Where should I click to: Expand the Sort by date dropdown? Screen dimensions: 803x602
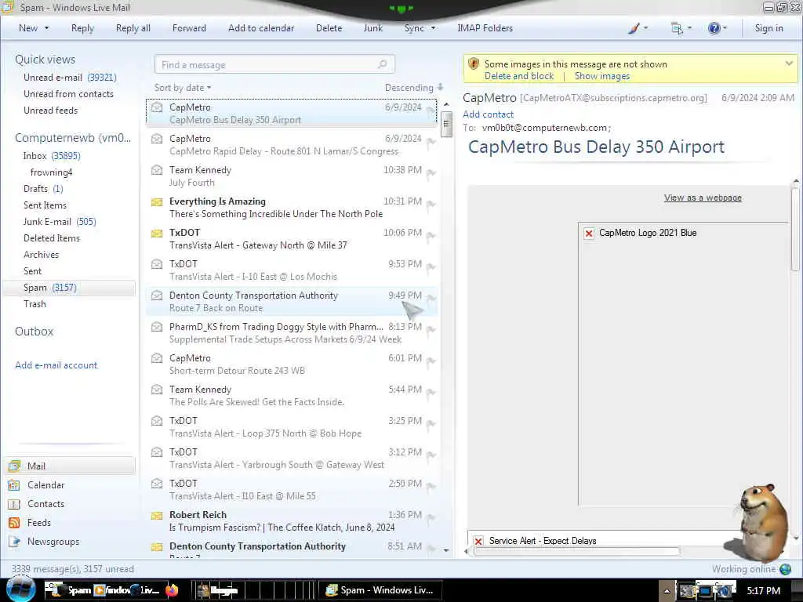(x=183, y=88)
